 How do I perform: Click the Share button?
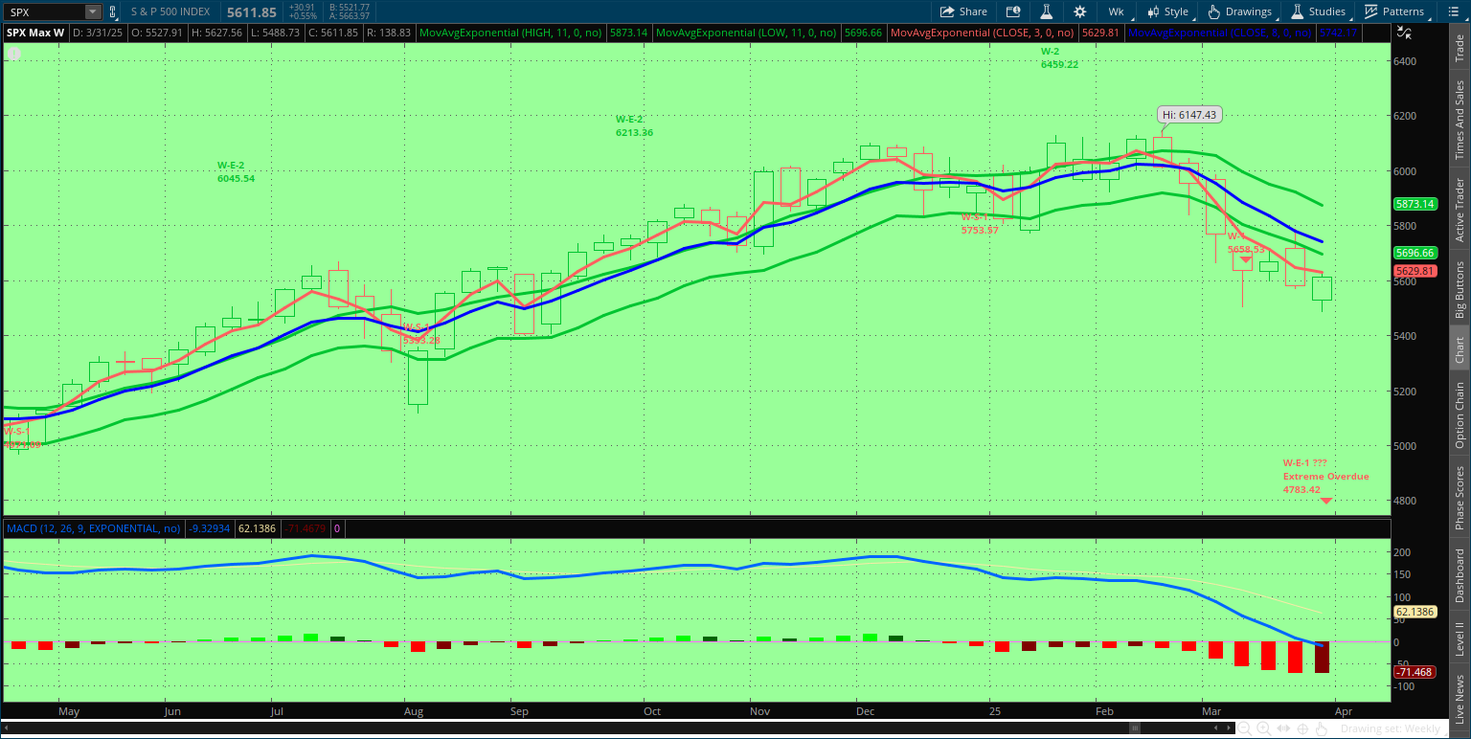point(963,11)
